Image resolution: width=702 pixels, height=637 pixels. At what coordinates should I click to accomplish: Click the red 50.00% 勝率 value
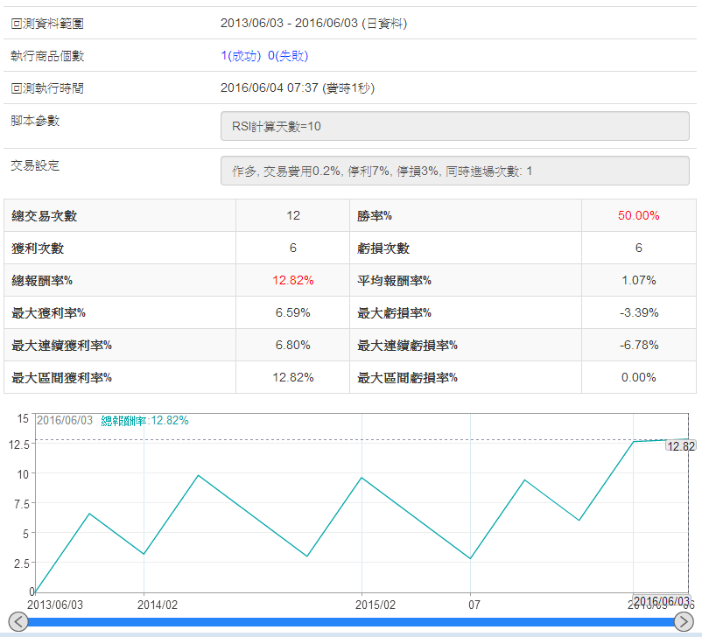(638, 216)
